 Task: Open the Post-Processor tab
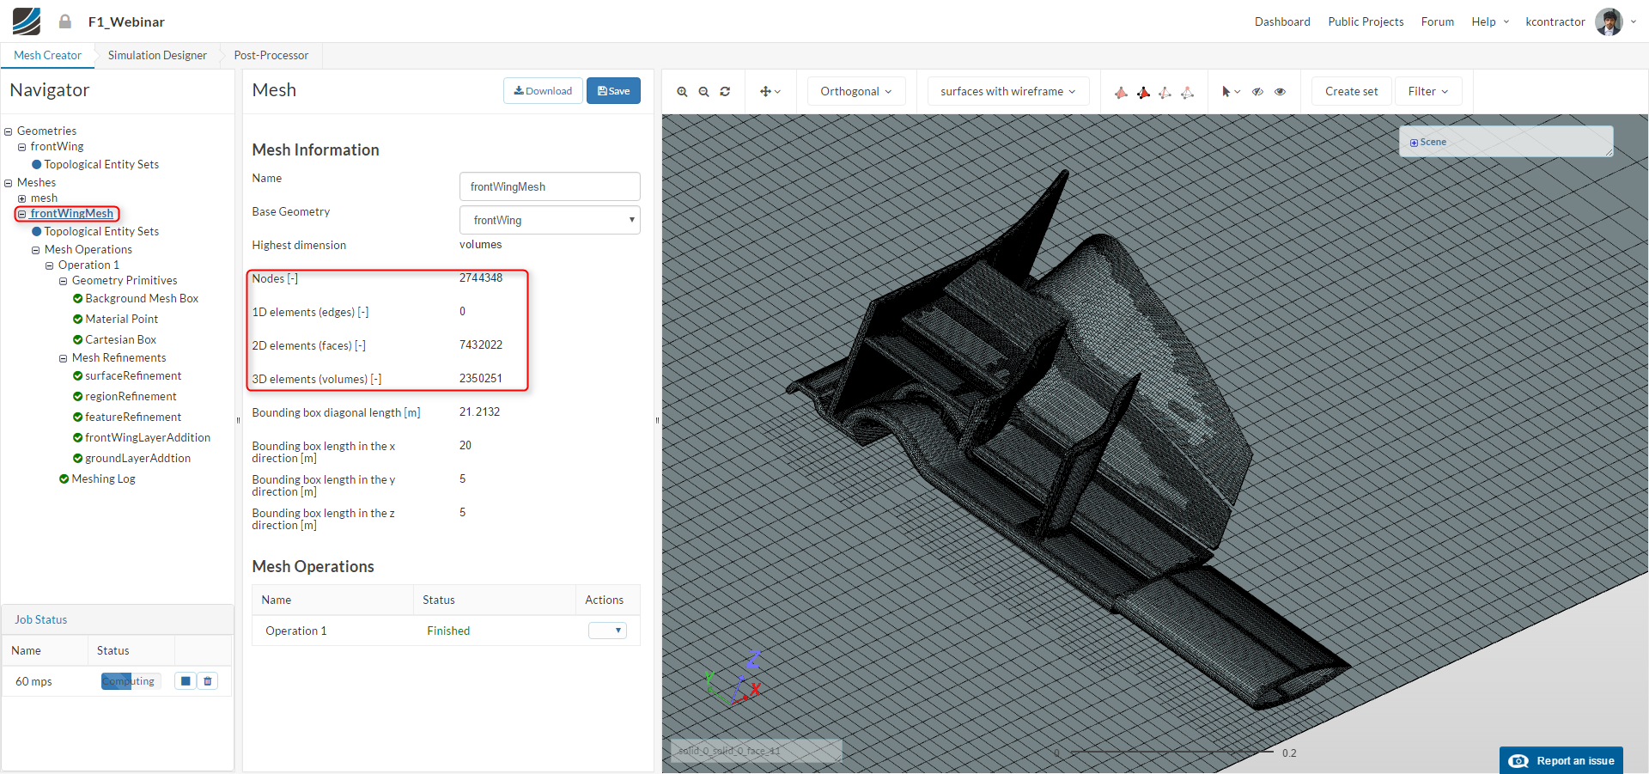[x=271, y=56]
